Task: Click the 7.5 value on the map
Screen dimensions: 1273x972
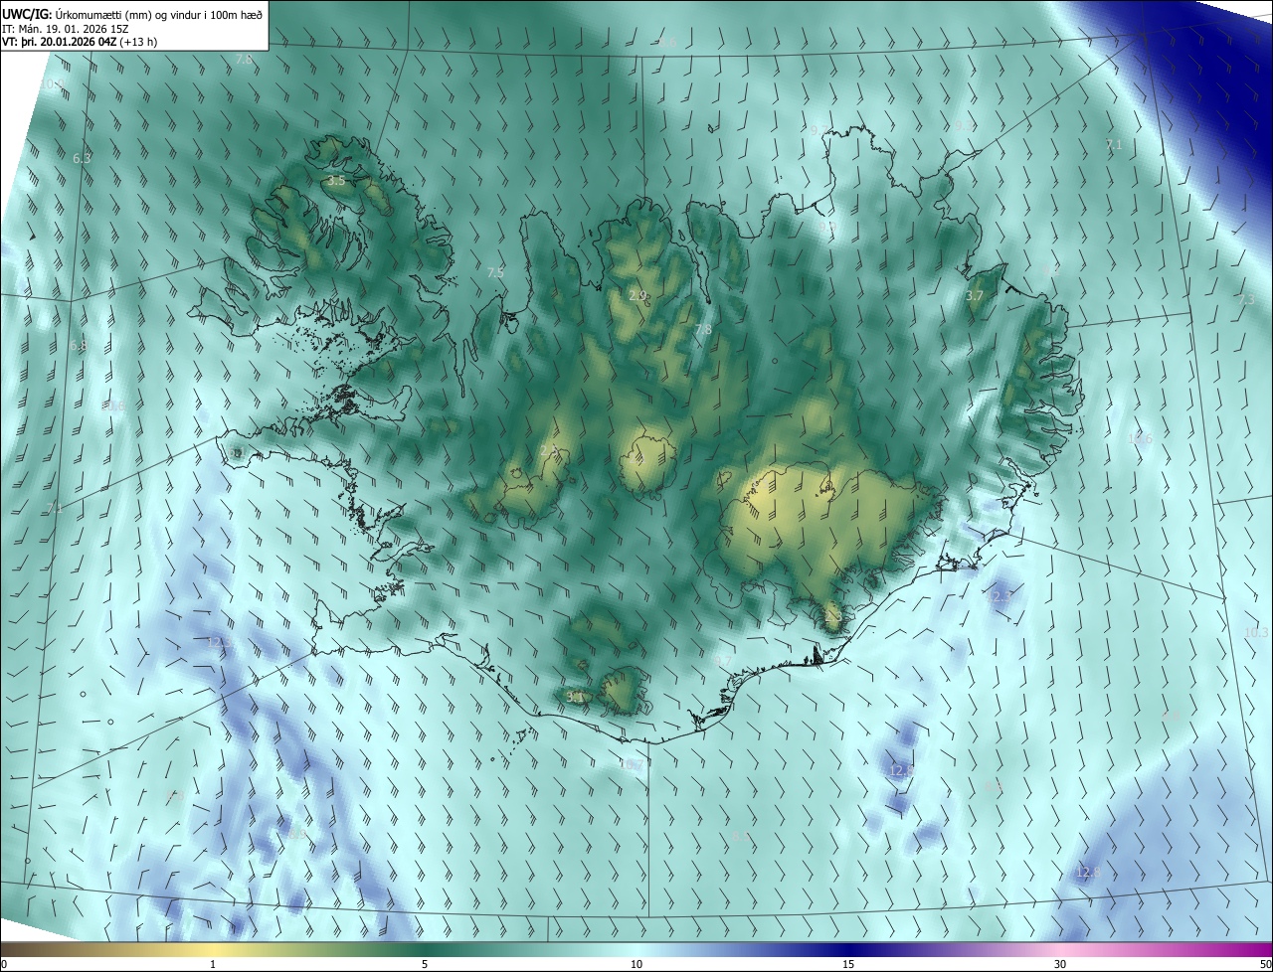Action: tap(495, 272)
